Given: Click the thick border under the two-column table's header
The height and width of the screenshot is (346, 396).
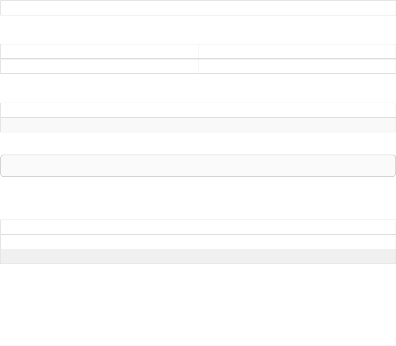Looking at the screenshot, I should [99, 59].
